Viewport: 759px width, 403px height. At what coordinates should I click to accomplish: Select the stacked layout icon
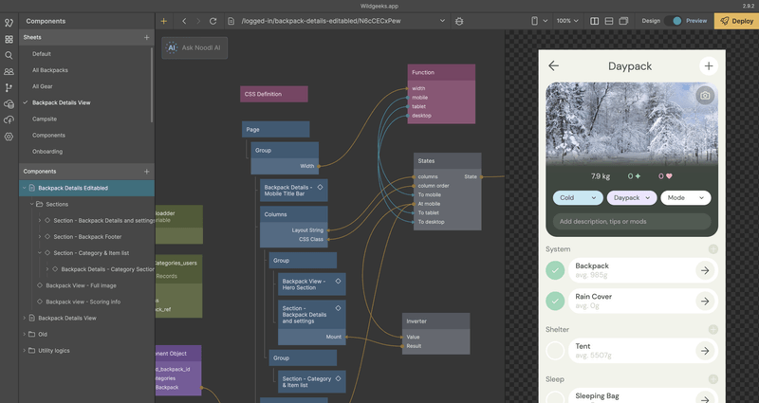[x=609, y=21]
